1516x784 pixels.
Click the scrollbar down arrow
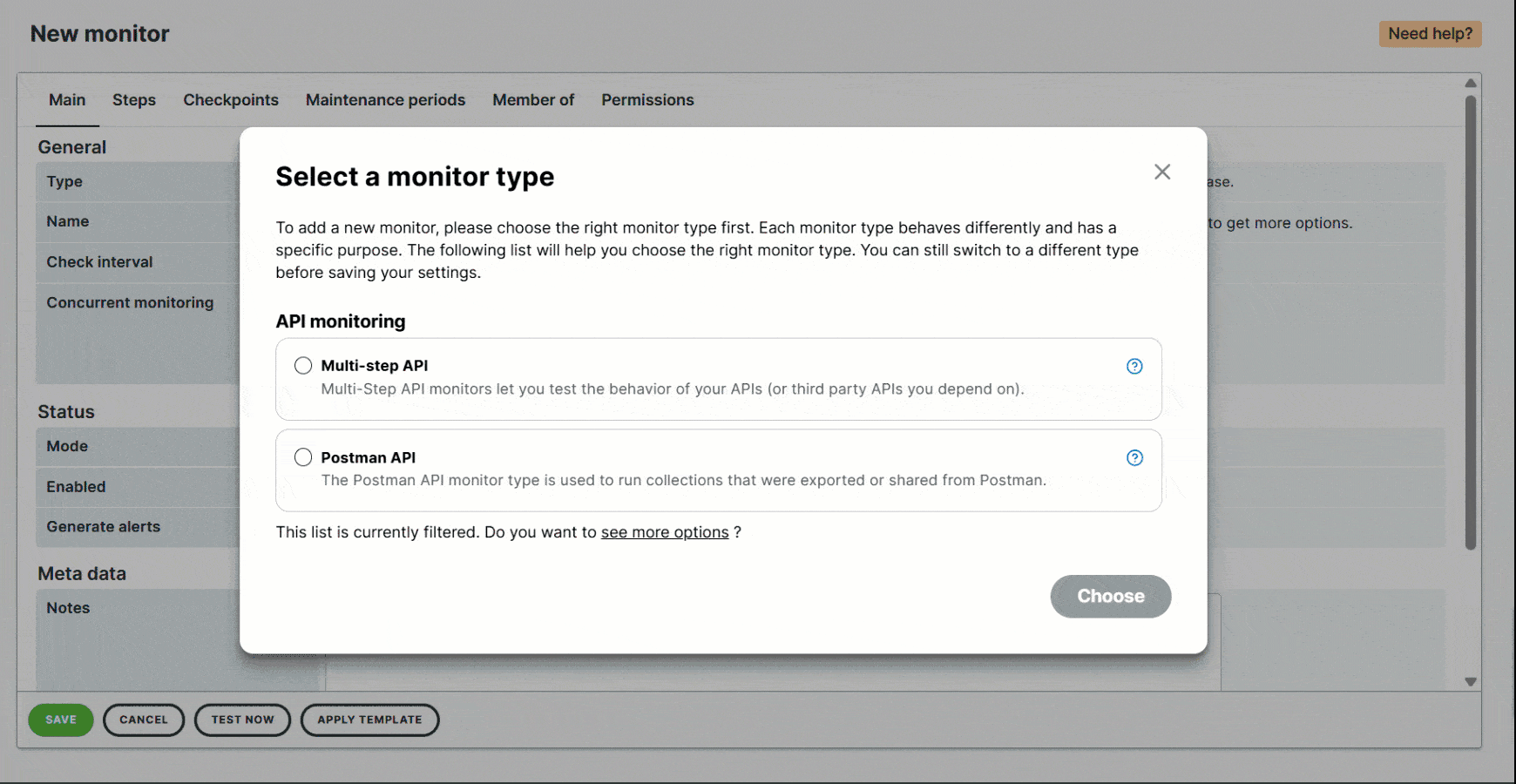click(x=1470, y=682)
